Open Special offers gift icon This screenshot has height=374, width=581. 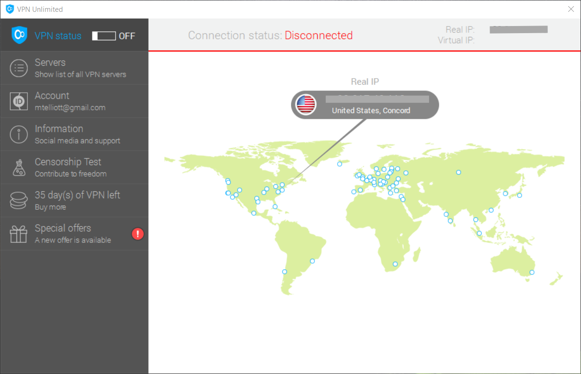(x=19, y=233)
